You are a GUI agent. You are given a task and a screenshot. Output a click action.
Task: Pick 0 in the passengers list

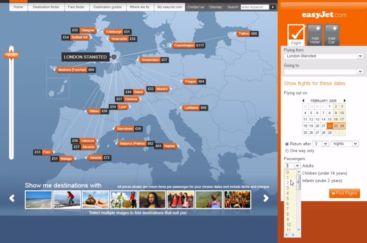pos(288,172)
